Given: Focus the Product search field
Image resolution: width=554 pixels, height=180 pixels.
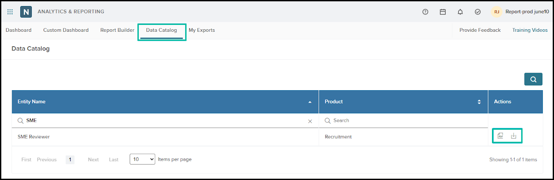Looking at the screenshot, I should coord(403,121).
